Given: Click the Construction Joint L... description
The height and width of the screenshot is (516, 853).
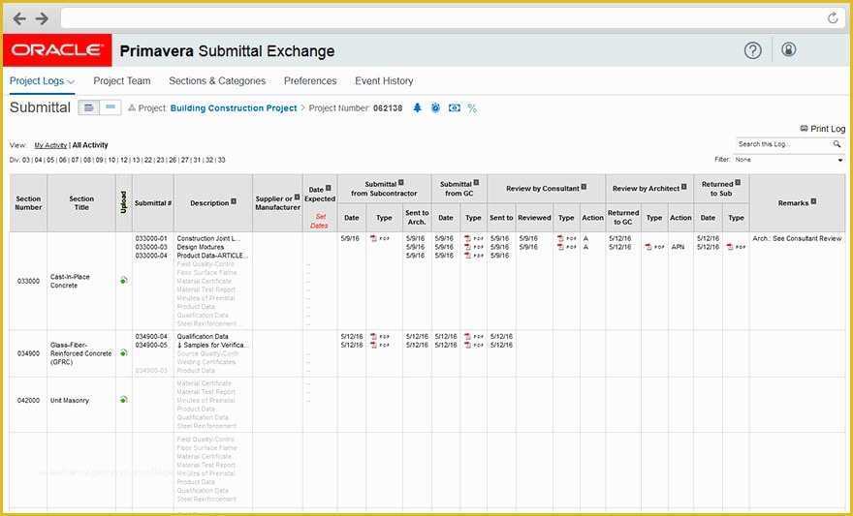Looking at the screenshot, I should click(x=207, y=238).
